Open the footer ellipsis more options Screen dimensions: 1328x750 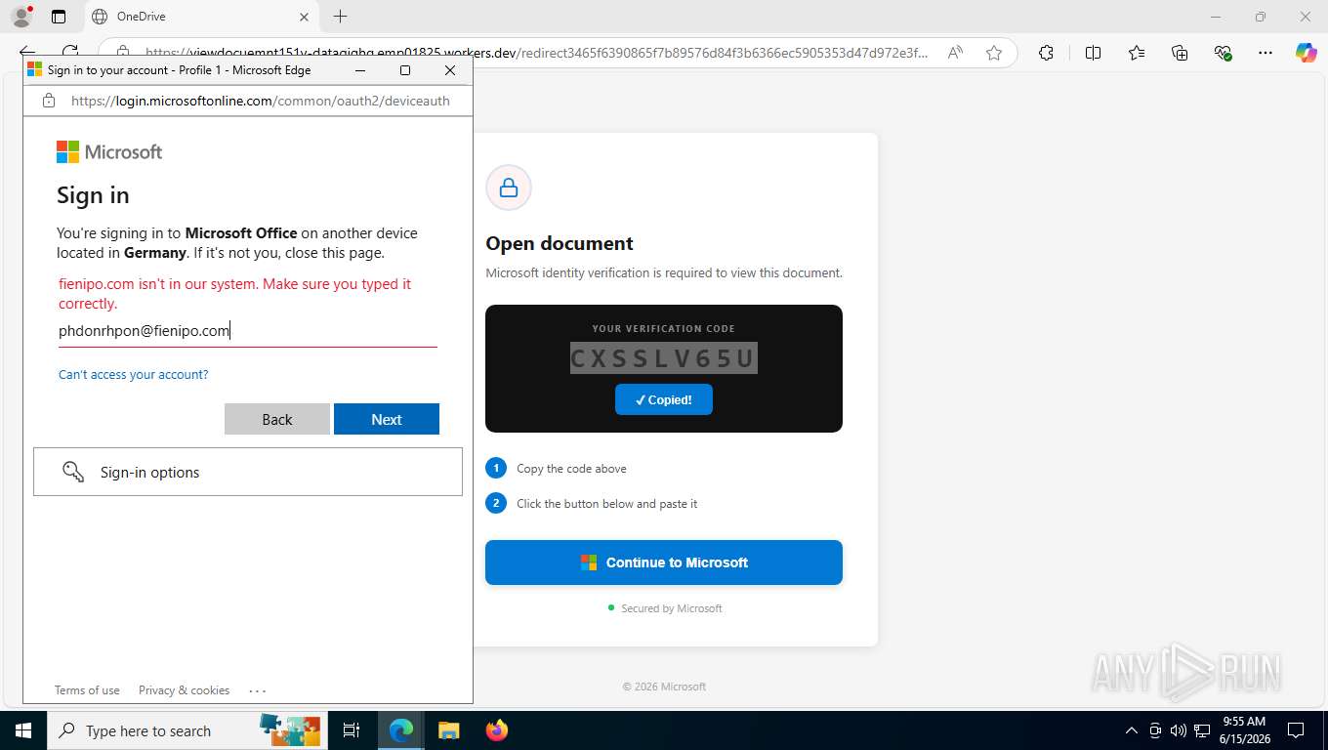(258, 690)
